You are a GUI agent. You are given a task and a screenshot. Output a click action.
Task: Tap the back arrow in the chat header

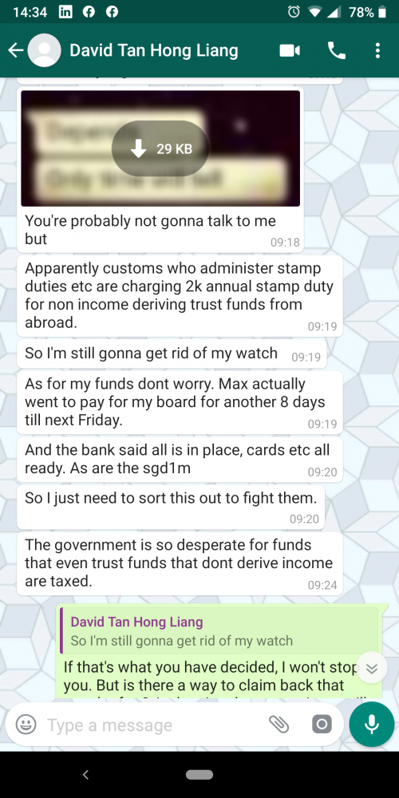[x=15, y=50]
